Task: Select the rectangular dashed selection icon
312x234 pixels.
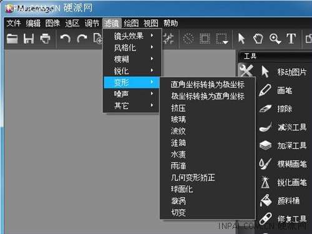Action: coord(205,39)
